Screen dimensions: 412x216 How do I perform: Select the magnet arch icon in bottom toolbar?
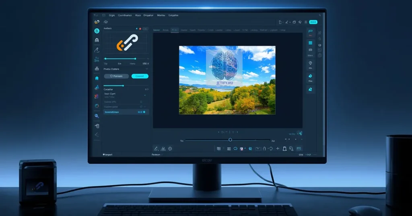pyautogui.click(x=264, y=149)
